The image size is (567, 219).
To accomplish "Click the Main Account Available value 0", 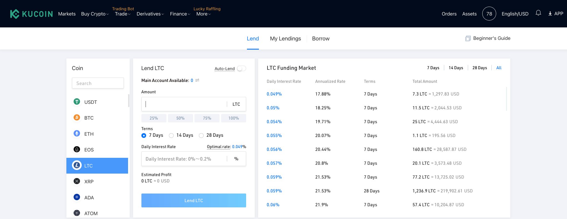I will (192, 80).
